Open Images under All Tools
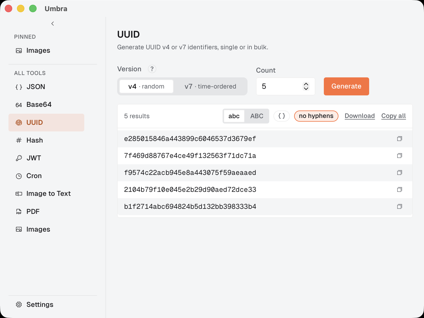424x318 pixels. click(x=46, y=229)
